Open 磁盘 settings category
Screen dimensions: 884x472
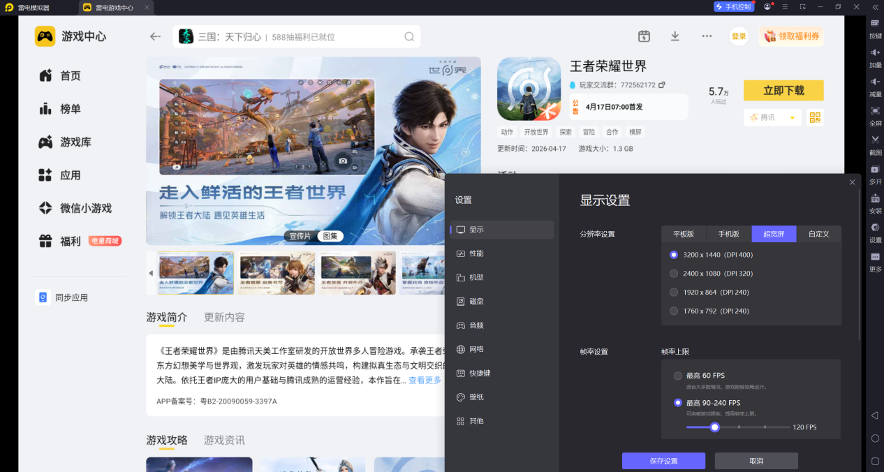[x=502, y=302]
